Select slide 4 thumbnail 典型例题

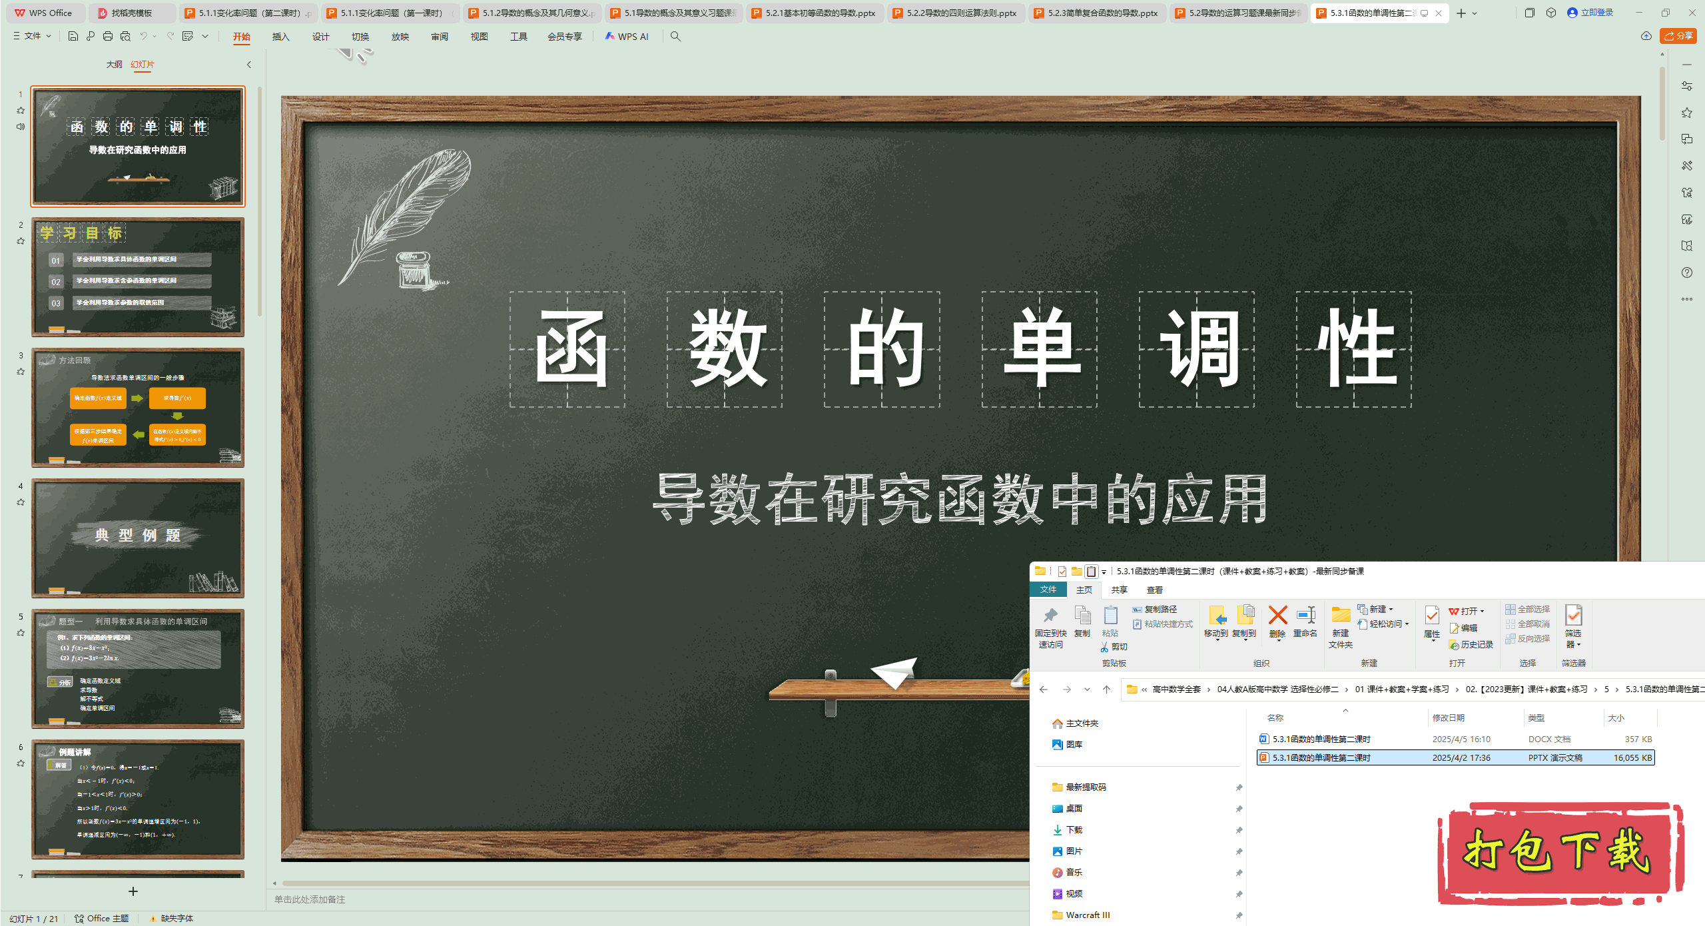(x=138, y=538)
